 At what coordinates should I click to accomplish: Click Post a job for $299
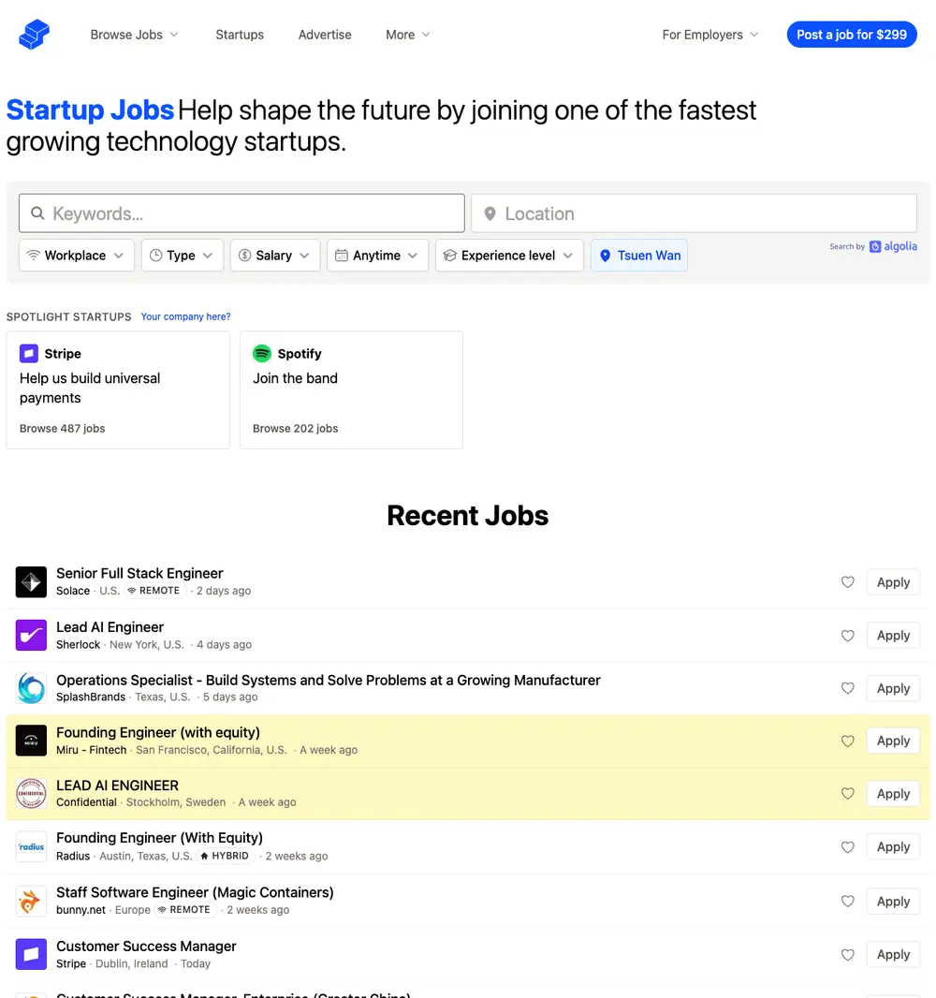(x=852, y=35)
